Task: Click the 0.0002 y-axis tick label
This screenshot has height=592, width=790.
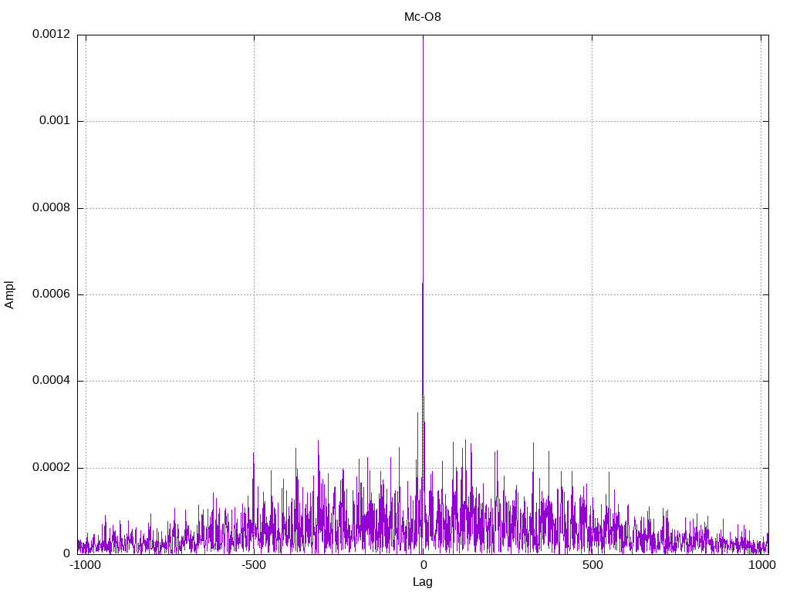Action: click(51, 468)
